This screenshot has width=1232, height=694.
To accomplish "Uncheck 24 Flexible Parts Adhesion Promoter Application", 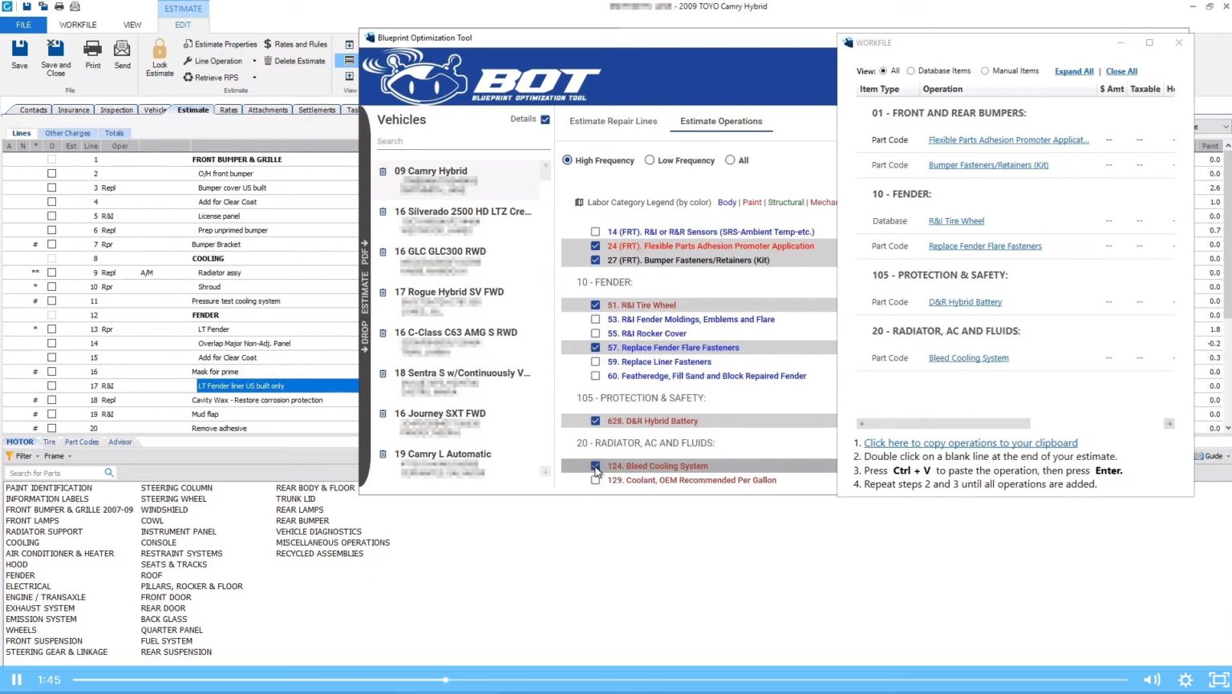I will tap(595, 246).
